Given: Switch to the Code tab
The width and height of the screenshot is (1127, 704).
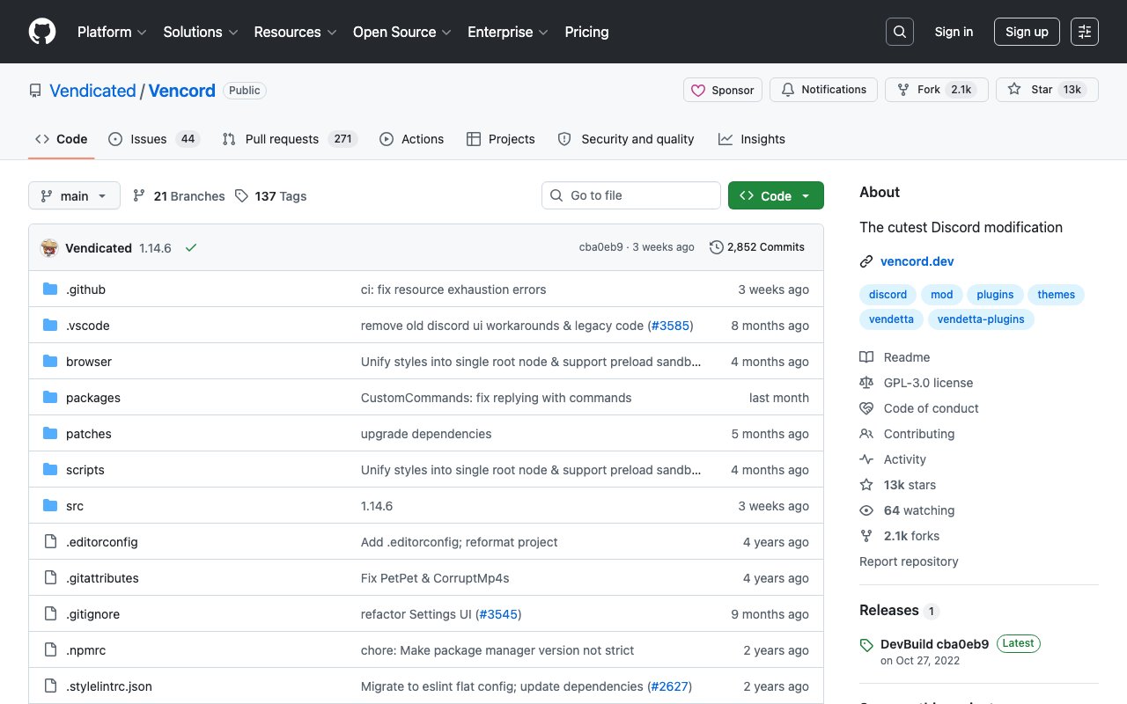Looking at the screenshot, I should pyautogui.click(x=62, y=139).
